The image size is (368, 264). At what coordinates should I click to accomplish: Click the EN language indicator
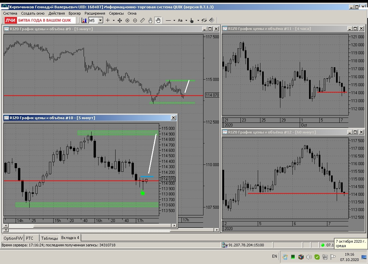pyautogui.click(x=275, y=256)
